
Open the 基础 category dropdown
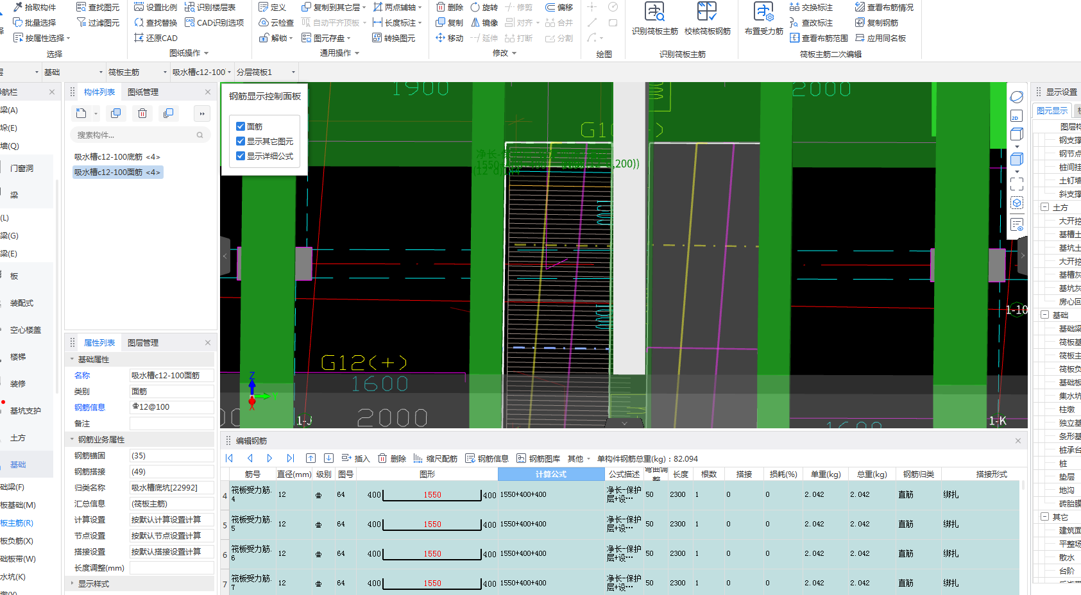(x=72, y=72)
